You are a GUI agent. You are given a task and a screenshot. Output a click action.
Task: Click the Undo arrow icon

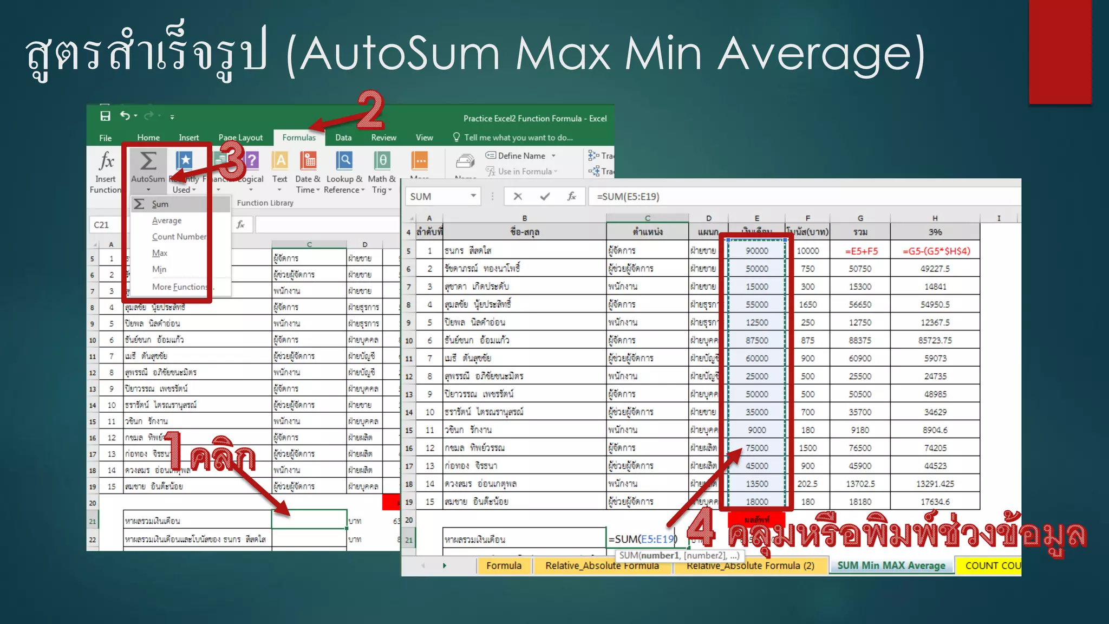click(125, 115)
